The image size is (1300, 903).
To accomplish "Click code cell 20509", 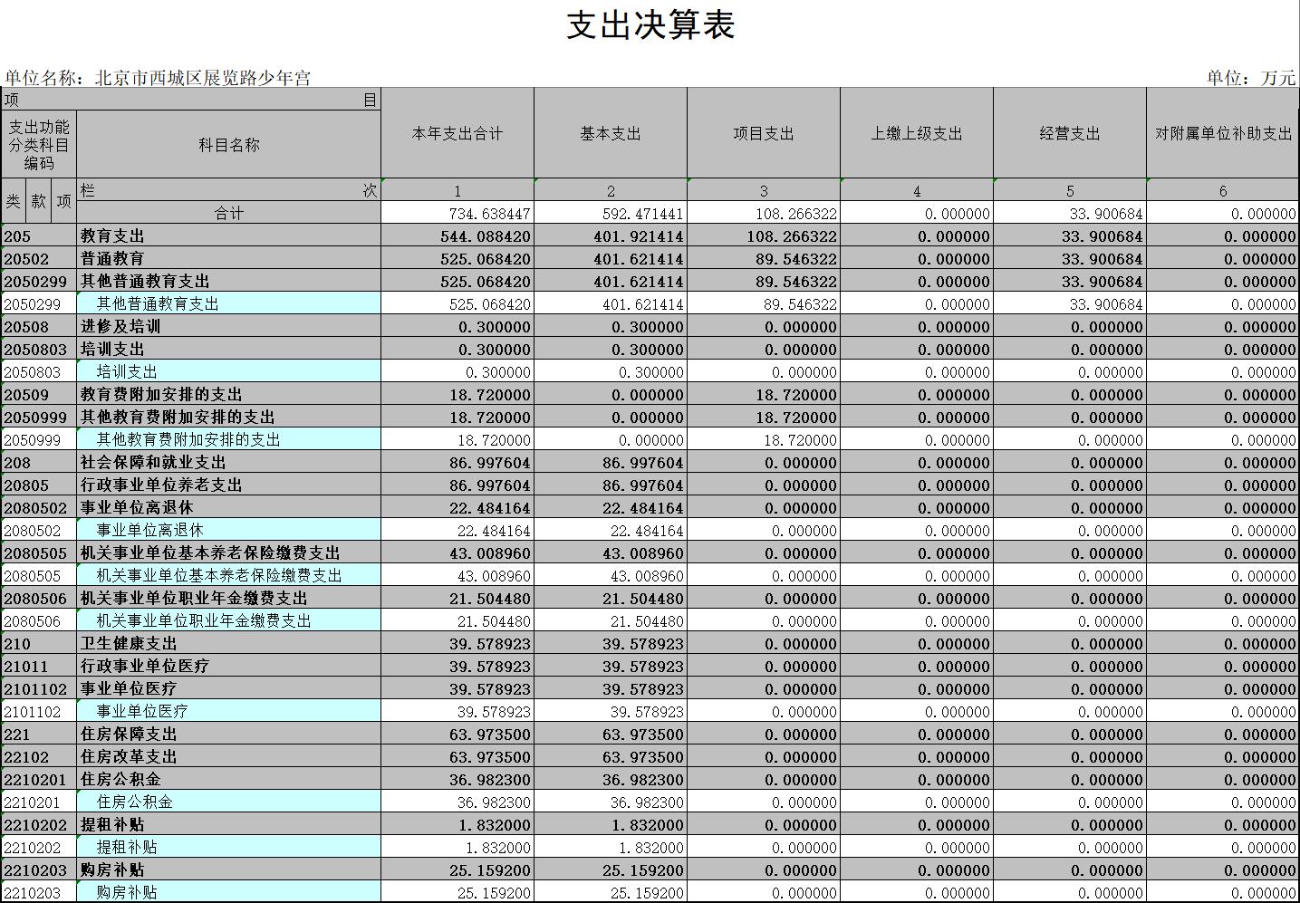I will (39, 395).
